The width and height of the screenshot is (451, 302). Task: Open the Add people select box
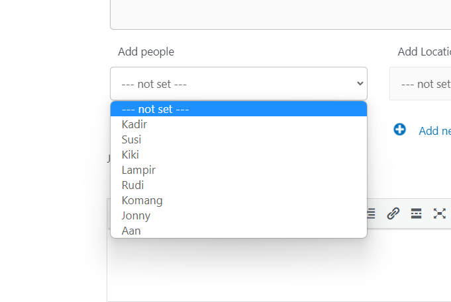238,84
